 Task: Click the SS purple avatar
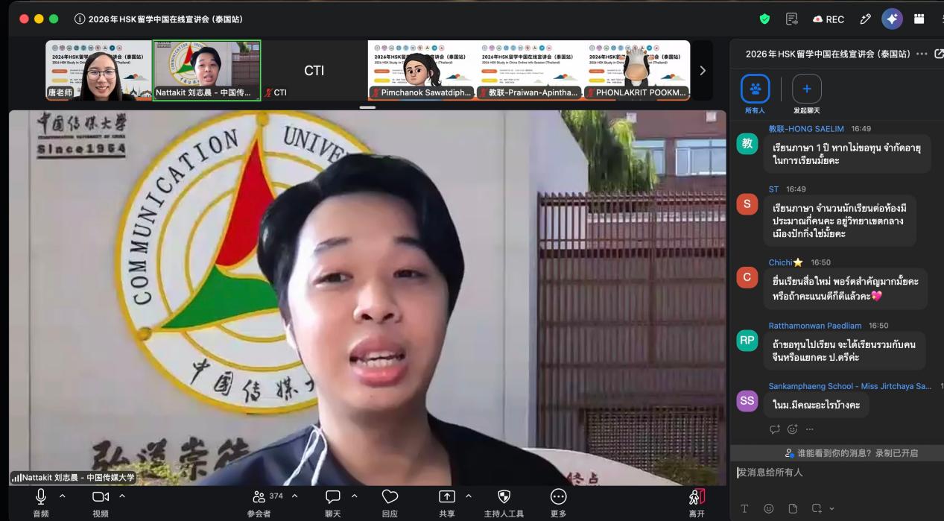(x=747, y=401)
